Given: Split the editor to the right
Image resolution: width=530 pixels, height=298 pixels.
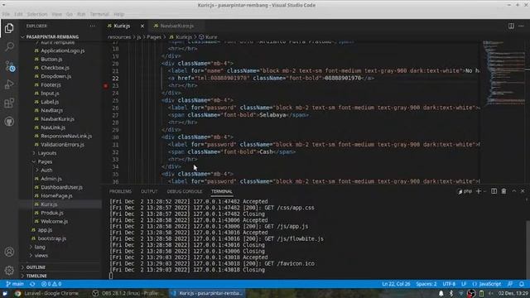Looking at the screenshot, I should pos(511,26).
